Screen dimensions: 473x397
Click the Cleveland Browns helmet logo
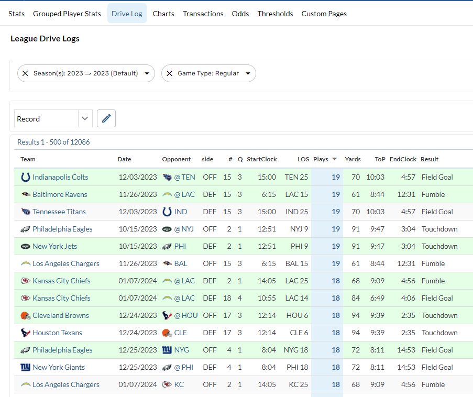(25, 315)
